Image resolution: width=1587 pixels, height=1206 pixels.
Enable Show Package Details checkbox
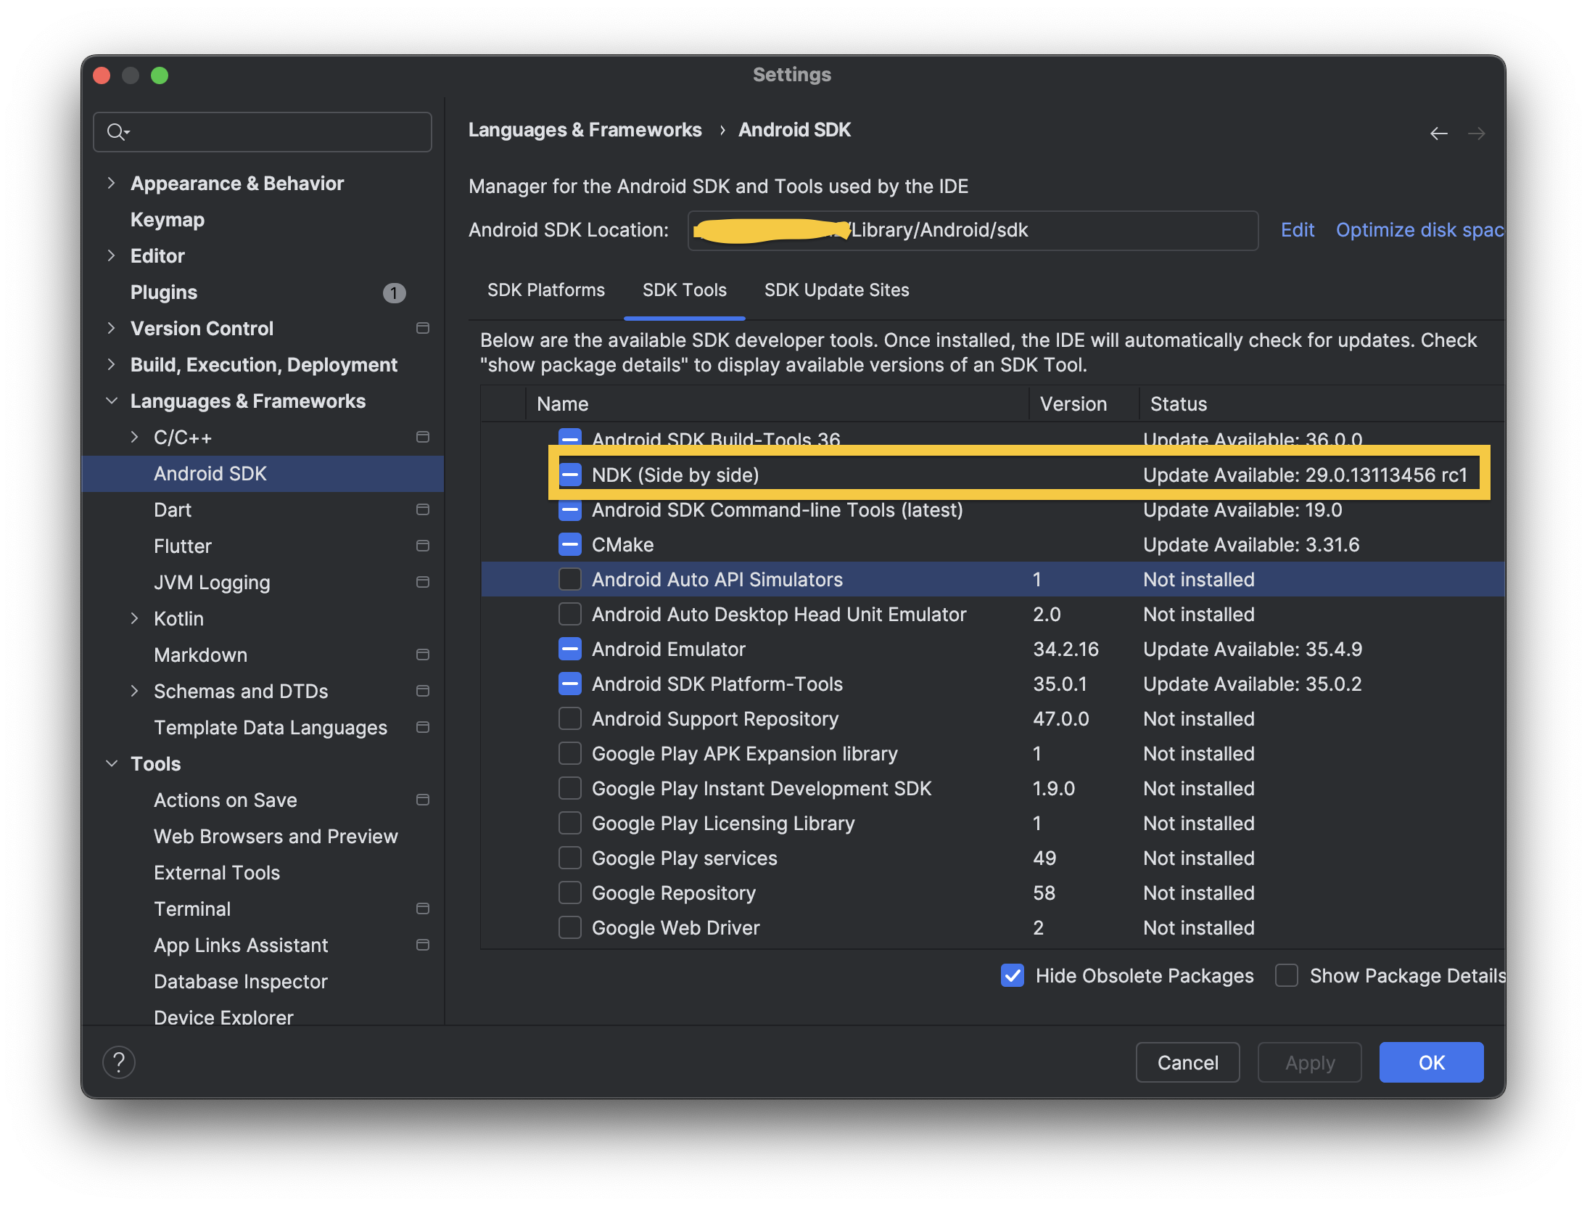point(1287,975)
